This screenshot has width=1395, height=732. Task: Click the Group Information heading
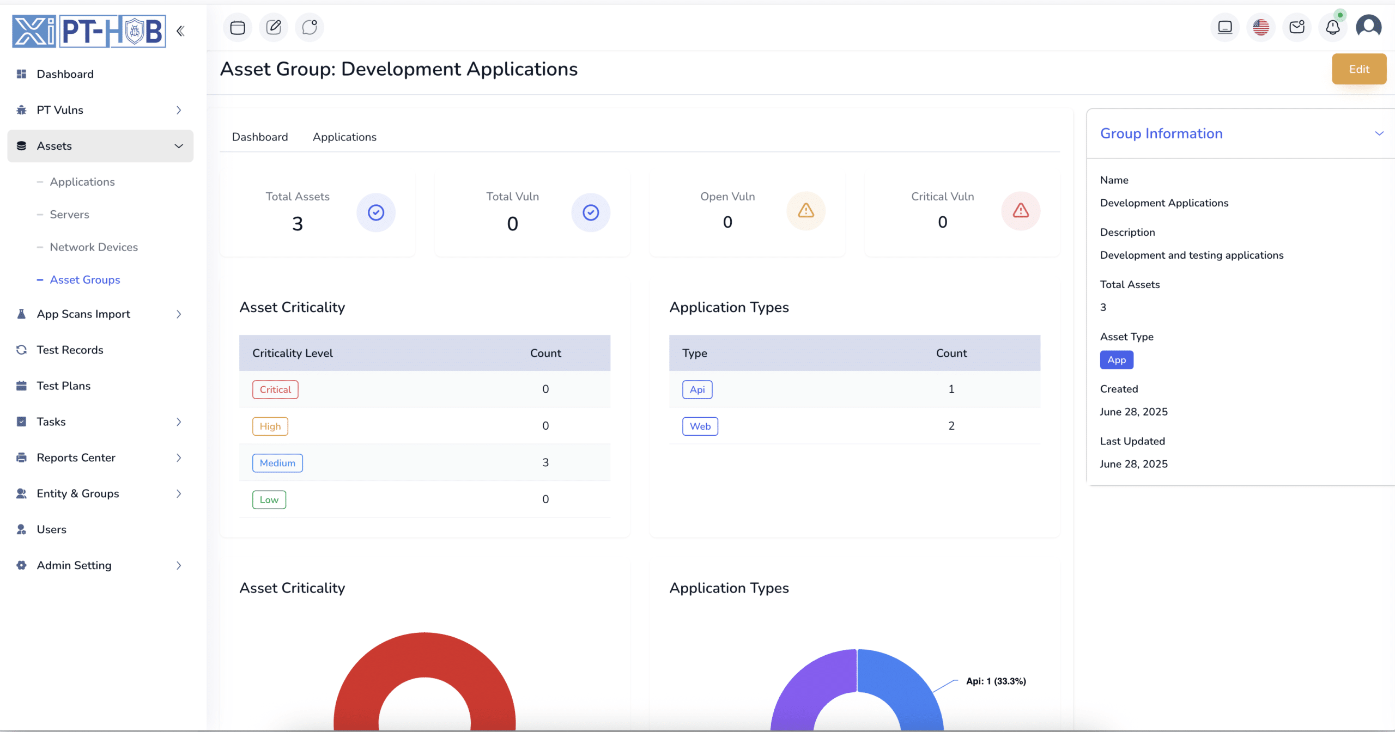(x=1161, y=133)
